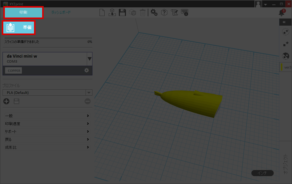Select the 印刷 tab
292x184 pixels.
tap(23, 12)
